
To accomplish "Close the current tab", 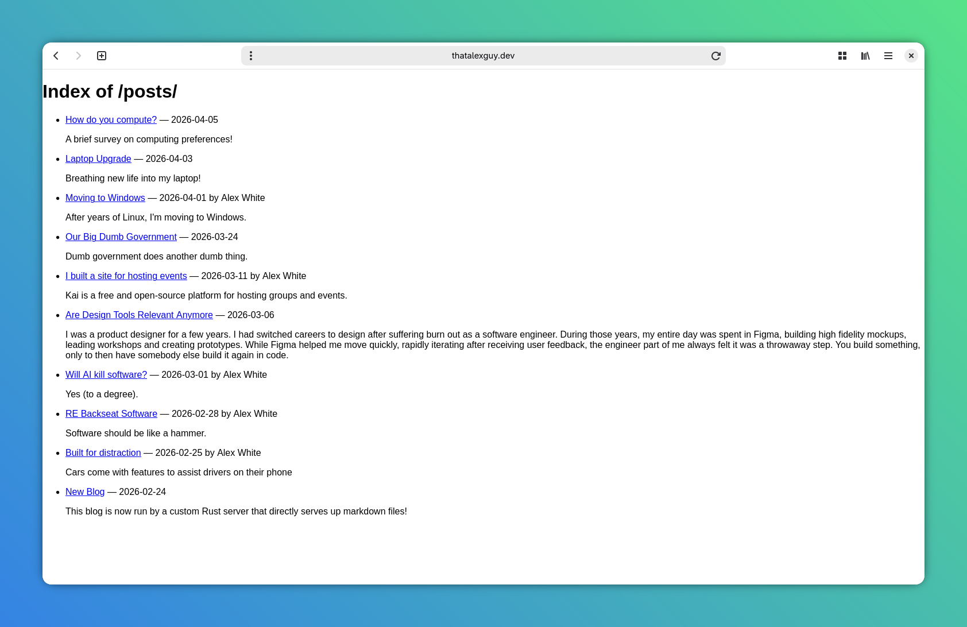I will click(x=911, y=56).
